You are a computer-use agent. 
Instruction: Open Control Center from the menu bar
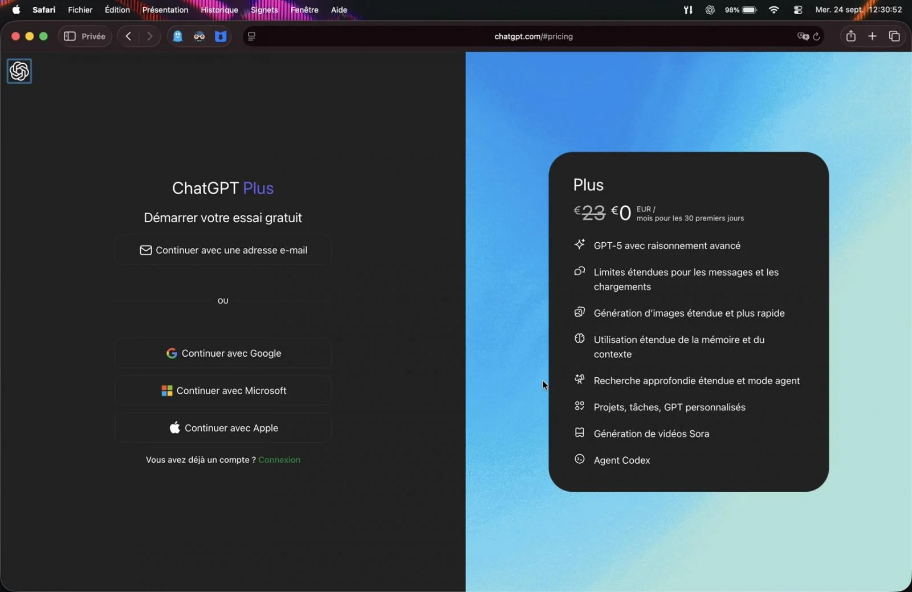coord(797,9)
